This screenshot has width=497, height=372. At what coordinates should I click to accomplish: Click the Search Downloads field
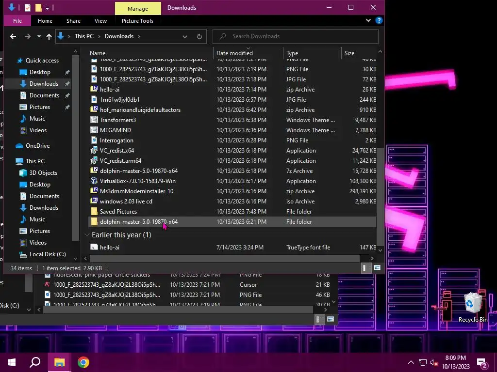(x=296, y=36)
